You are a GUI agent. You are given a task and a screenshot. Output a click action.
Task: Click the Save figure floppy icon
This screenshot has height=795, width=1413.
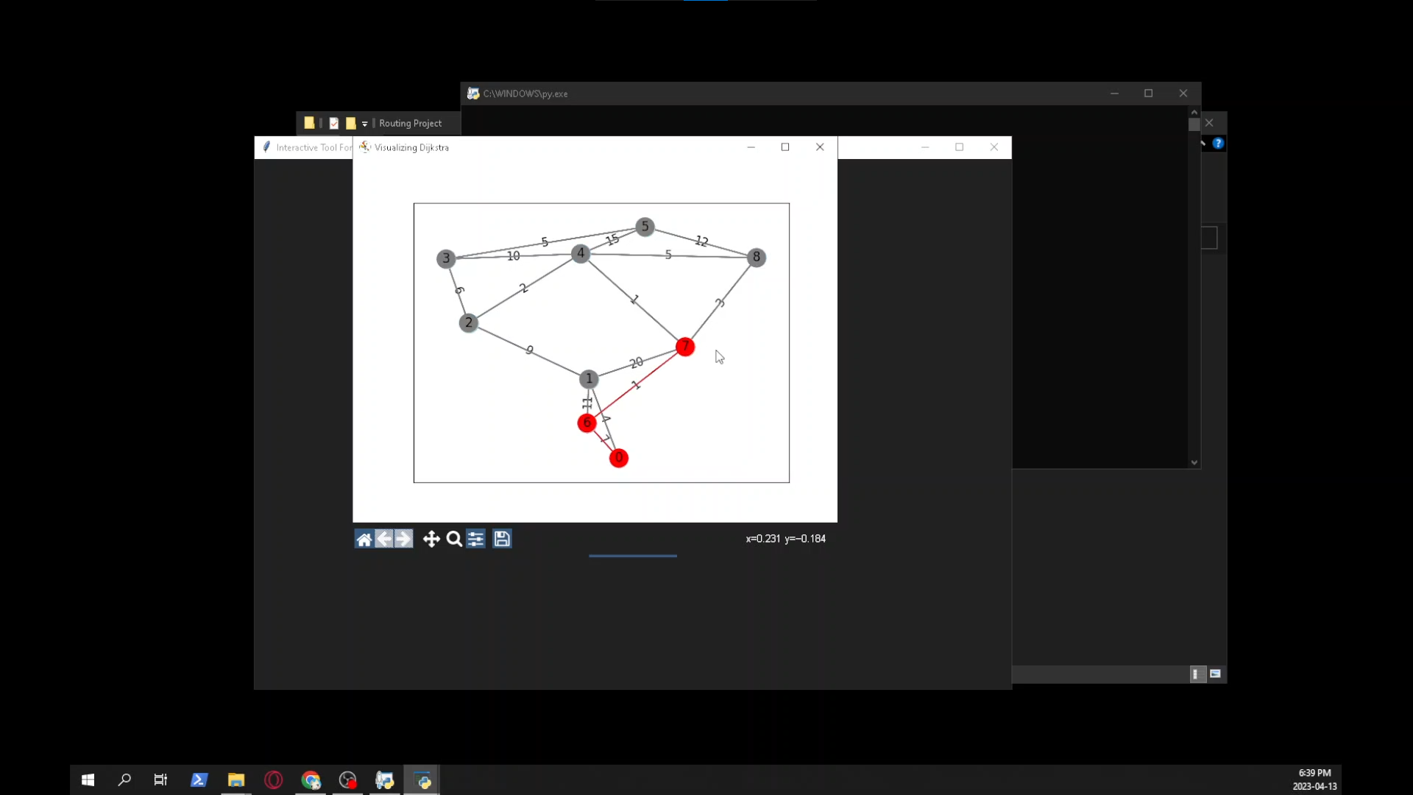tap(502, 540)
